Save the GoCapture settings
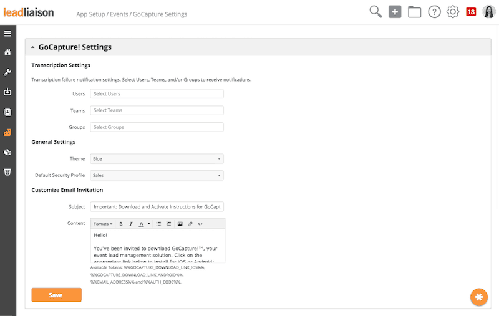This screenshot has width=499, height=316. click(56, 295)
